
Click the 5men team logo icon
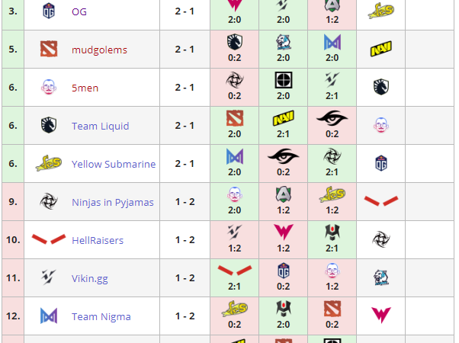coord(49,88)
